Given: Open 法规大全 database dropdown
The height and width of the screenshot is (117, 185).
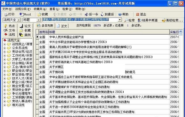Looking at the screenshot, I should click(x=18, y=20).
